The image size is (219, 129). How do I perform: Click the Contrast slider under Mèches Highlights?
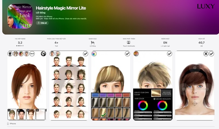tap(162, 119)
